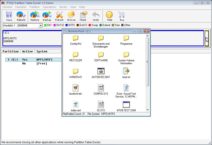The height and width of the screenshot is (145, 212).
Task: Click the NTFS blue legend swatch
Action: (67, 25)
